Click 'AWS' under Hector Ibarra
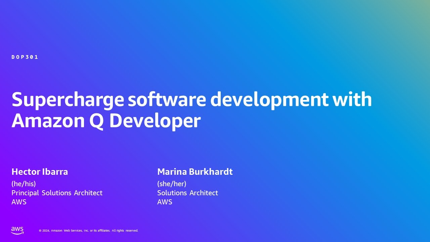The height and width of the screenshot is (242, 430). coord(19,202)
